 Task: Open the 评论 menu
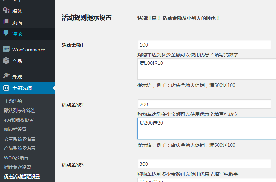click(x=27, y=34)
